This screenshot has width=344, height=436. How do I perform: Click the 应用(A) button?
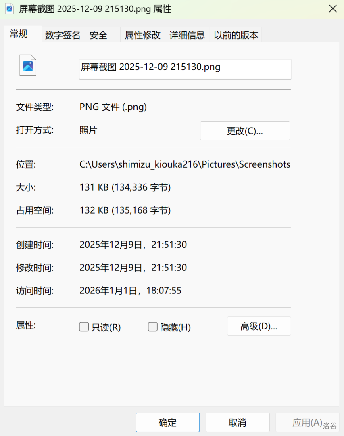click(x=307, y=423)
